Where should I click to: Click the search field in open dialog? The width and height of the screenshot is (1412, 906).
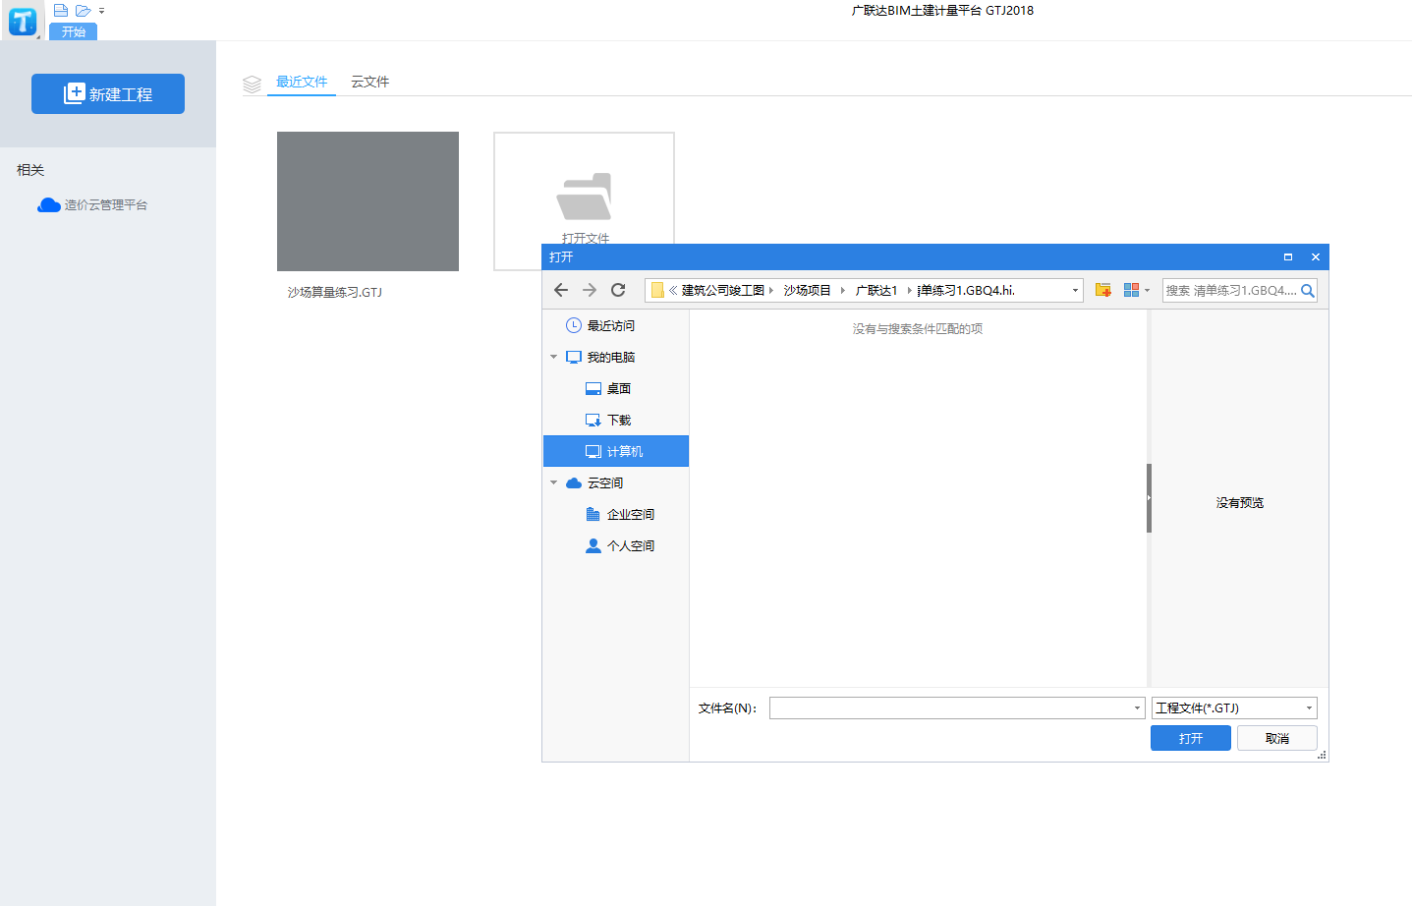pos(1230,291)
